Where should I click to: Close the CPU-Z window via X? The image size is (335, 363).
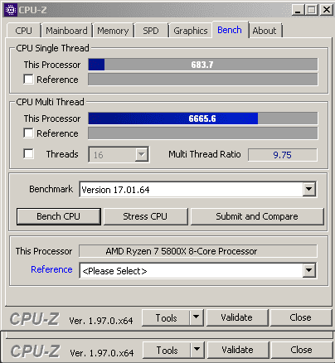[326, 10]
